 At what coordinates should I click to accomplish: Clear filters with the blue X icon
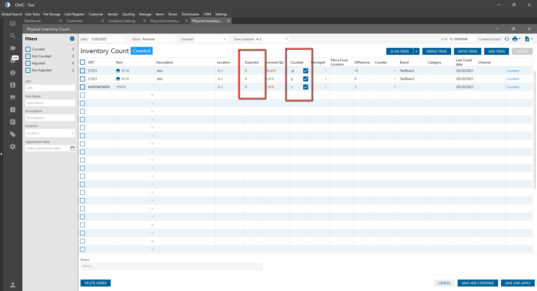coord(72,39)
